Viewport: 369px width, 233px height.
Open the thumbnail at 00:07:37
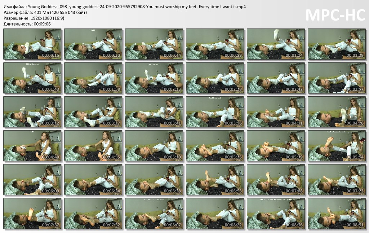tap(32, 214)
